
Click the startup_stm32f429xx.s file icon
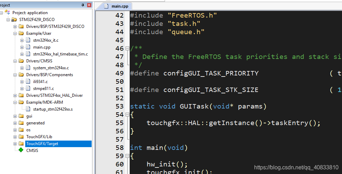coord(28,109)
